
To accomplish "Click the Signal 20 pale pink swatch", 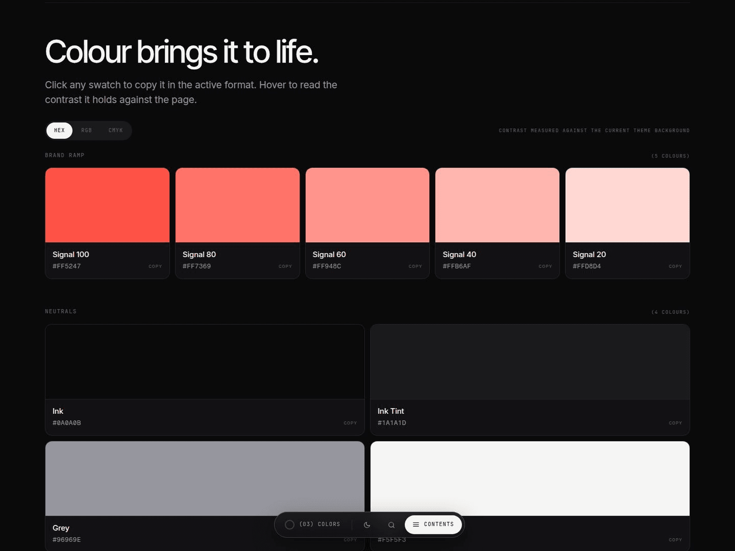I will click(x=628, y=205).
